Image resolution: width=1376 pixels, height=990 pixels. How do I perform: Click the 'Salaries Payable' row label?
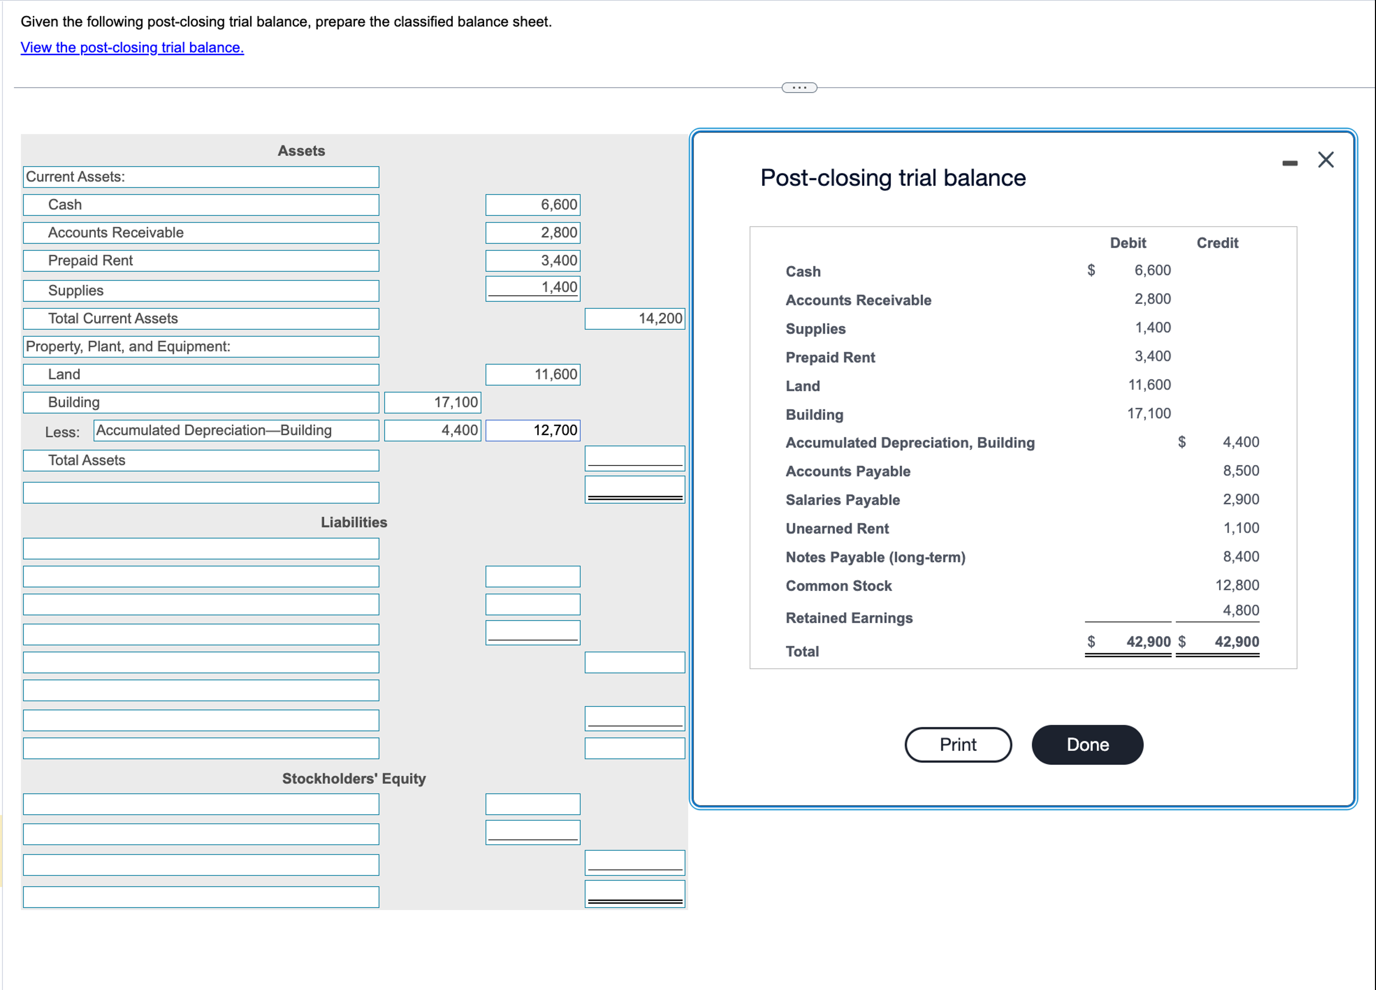click(x=843, y=500)
